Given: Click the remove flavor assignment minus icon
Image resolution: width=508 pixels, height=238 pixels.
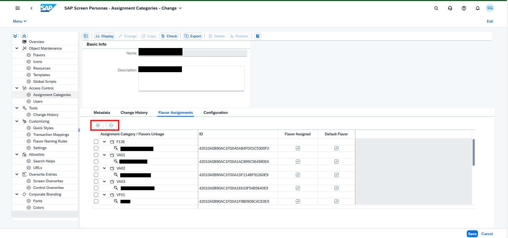Looking at the screenshot, I should pyautogui.click(x=111, y=125).
